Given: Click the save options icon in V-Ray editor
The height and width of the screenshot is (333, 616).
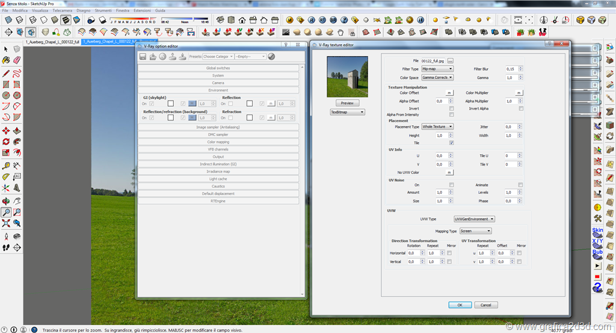Looking at the screenshot, I should 143,57.
